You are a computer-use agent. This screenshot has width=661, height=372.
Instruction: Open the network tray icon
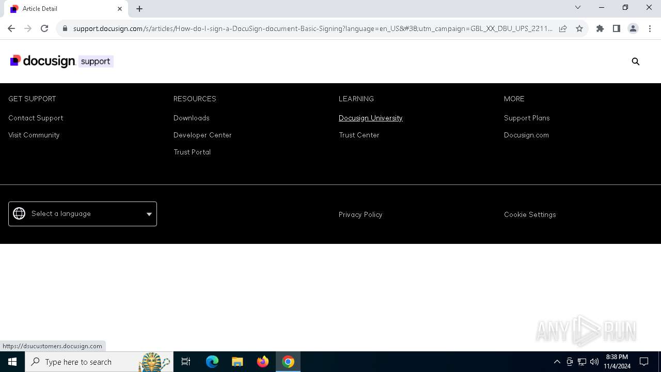[x=581, y=362]
